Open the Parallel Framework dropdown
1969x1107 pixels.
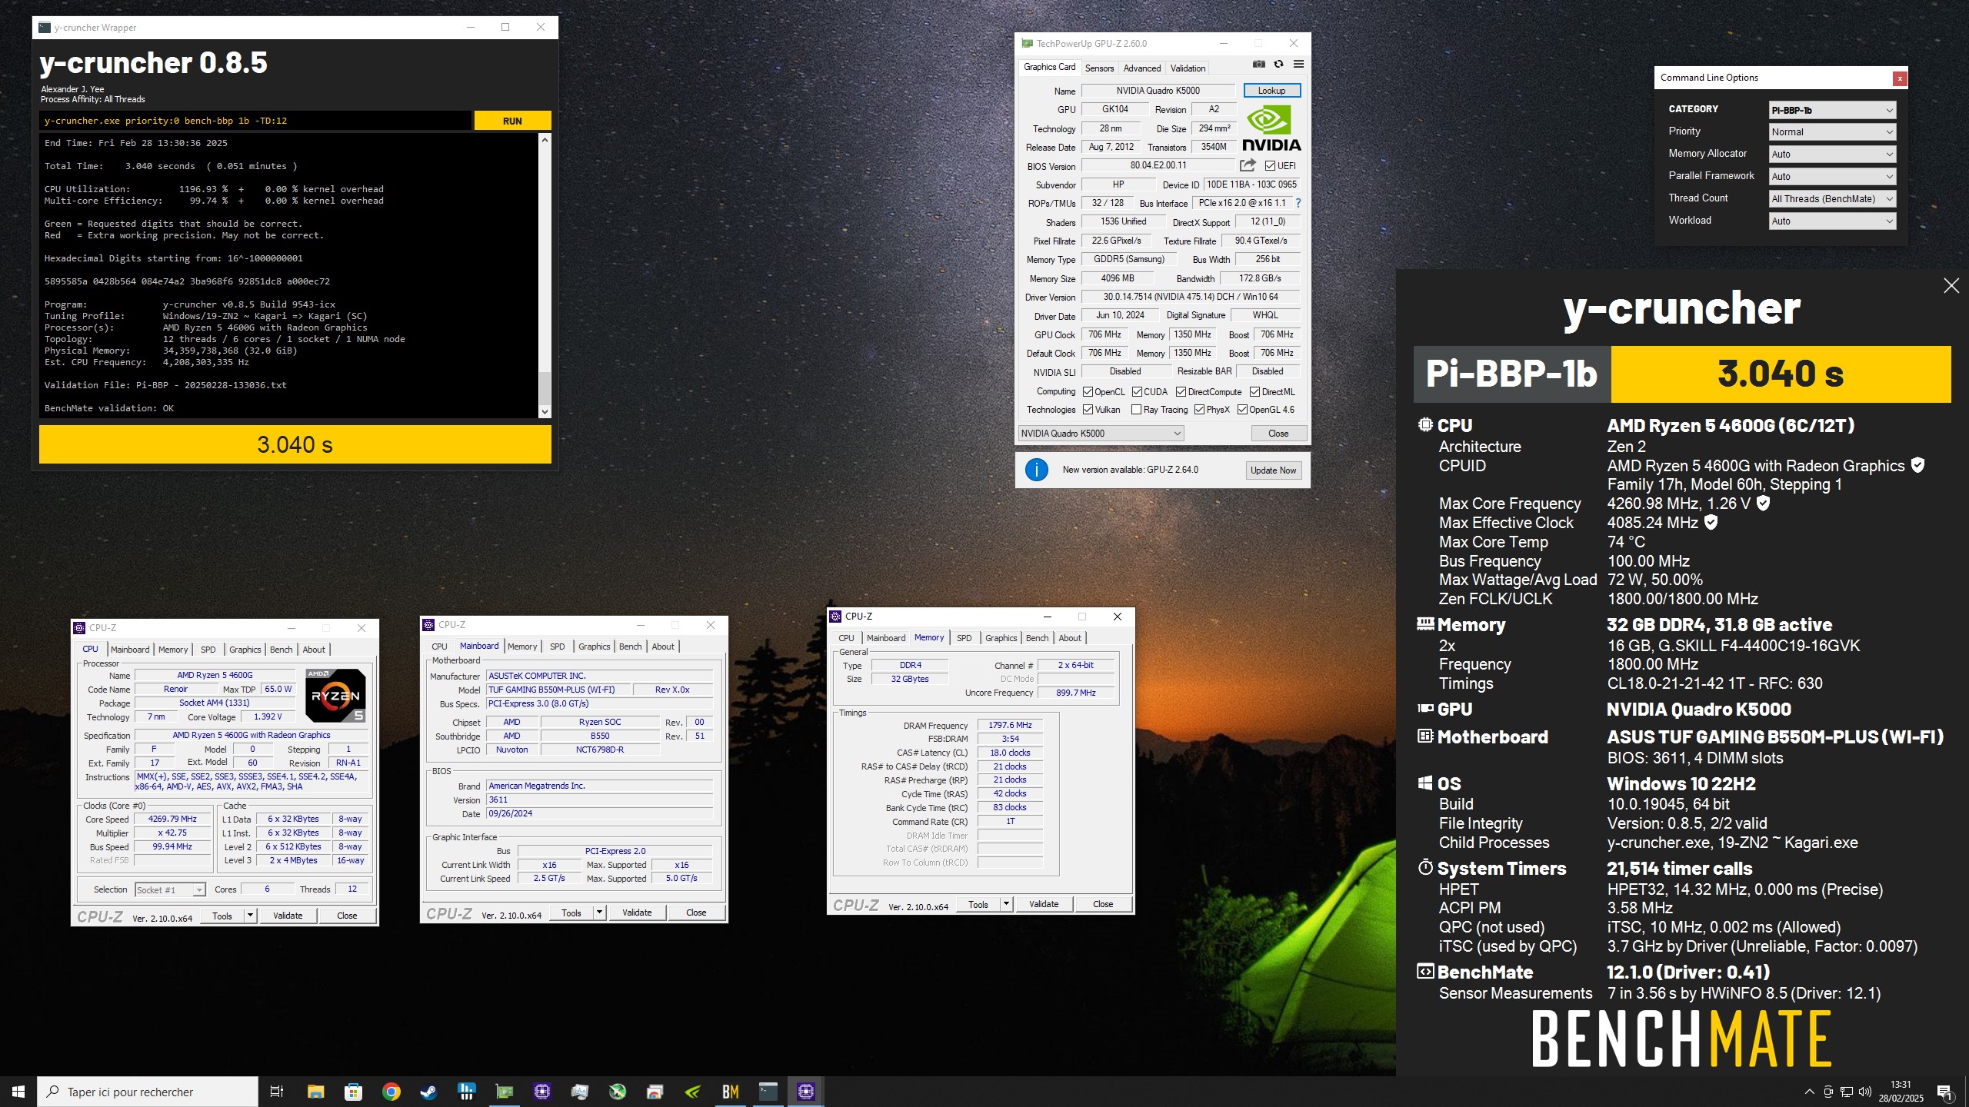[x=1832, y=177]
